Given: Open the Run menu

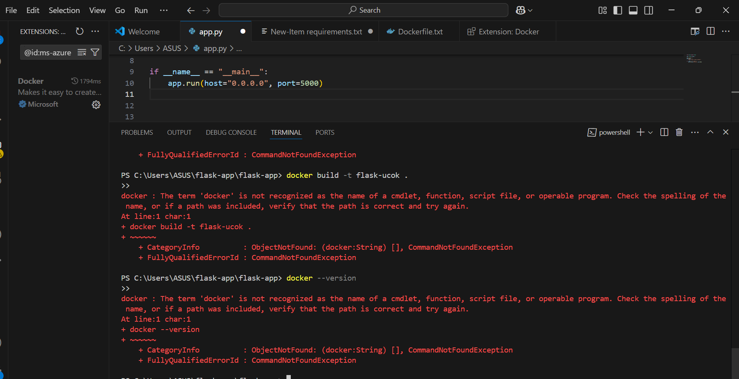Looking at the screenshot, I should [x=141, y=10].
